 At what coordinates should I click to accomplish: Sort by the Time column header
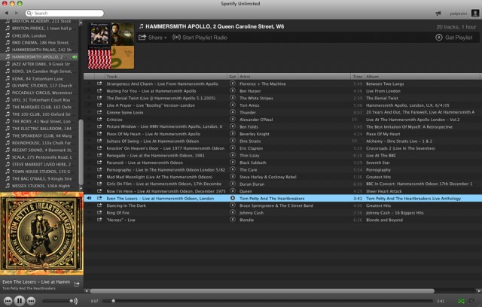(358, 77)
